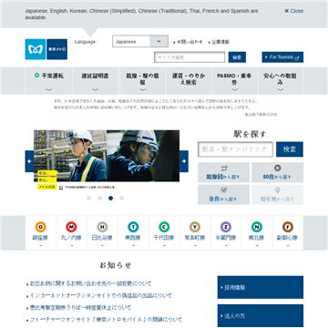Select the green C Chiyoda line icon

click(164, 227)
